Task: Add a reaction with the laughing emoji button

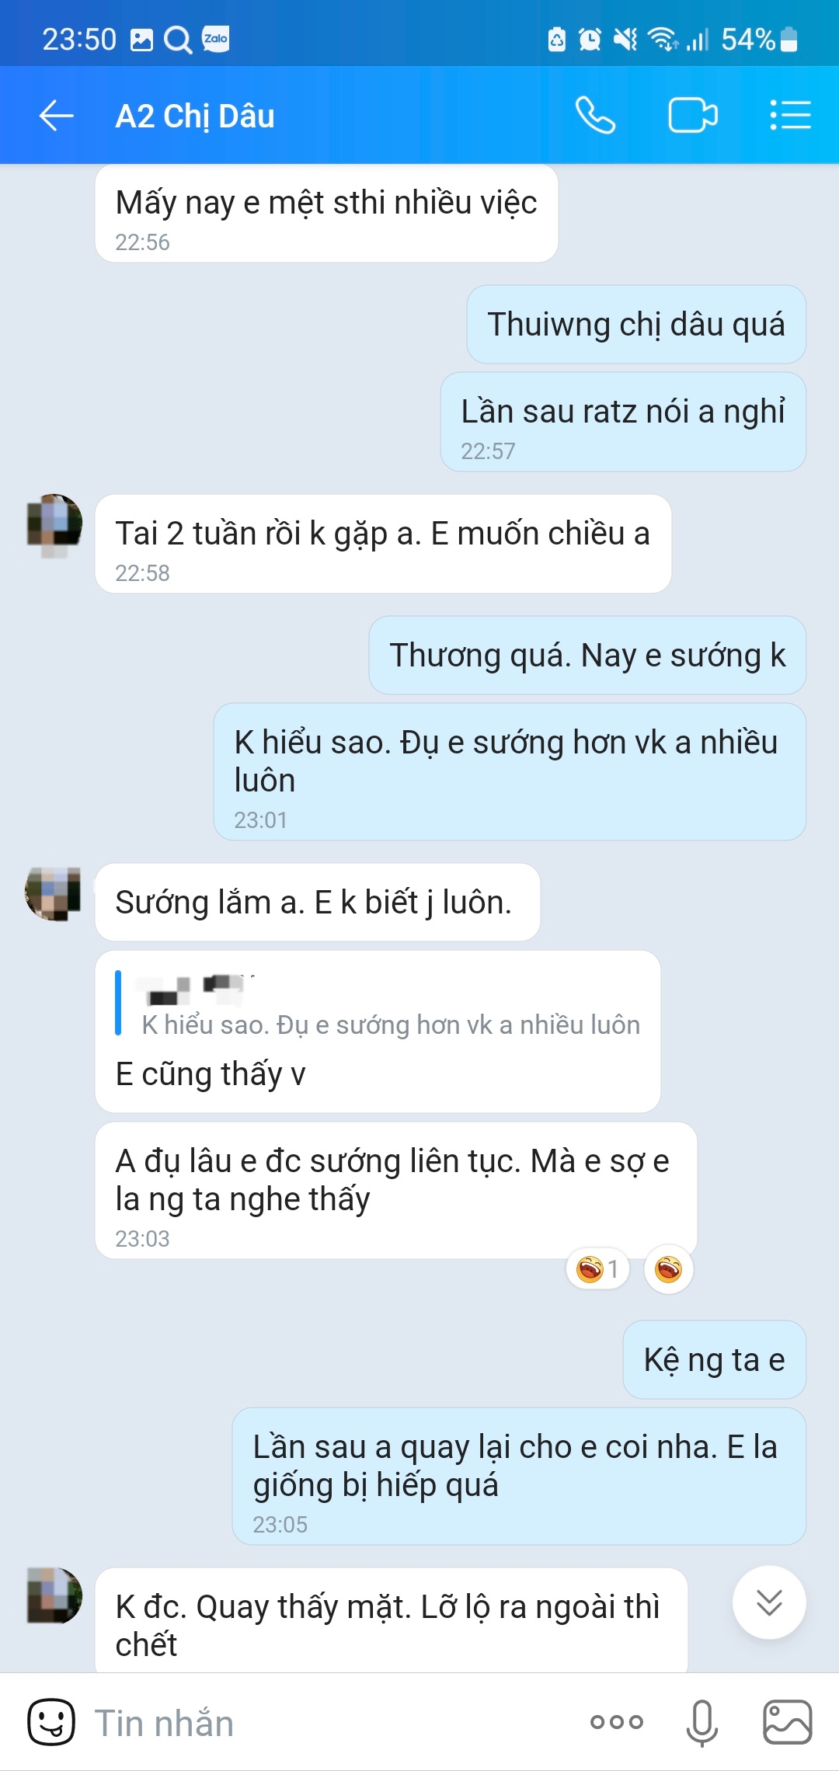Action: [668, 1268]
